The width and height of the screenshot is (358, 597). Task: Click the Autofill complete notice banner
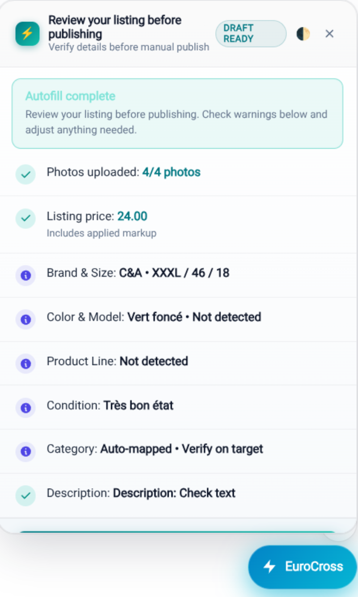[x=177, y=113]
